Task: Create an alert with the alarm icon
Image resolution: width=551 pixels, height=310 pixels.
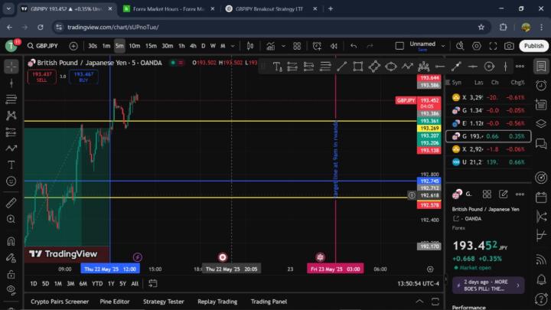Action: 317,46
